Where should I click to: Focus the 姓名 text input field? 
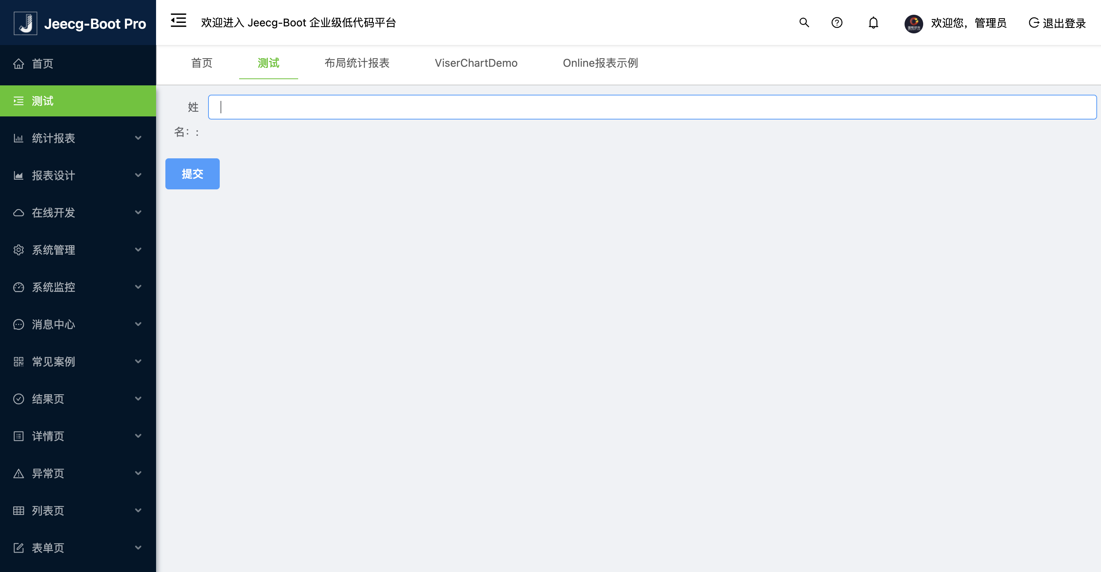pyautogui.click(x=652, y=107)
